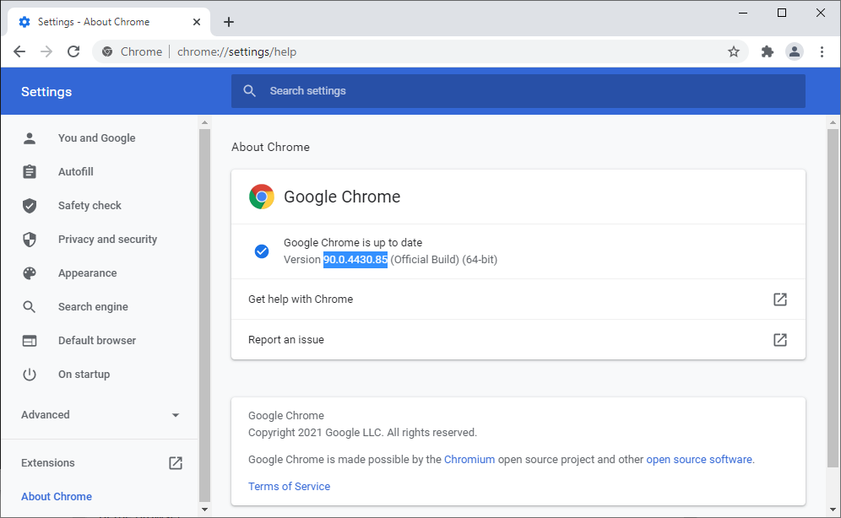Viewport: 841px width, 518px height.
Task: Open Safety check via shield icon
Action: [x=30, y=205]
